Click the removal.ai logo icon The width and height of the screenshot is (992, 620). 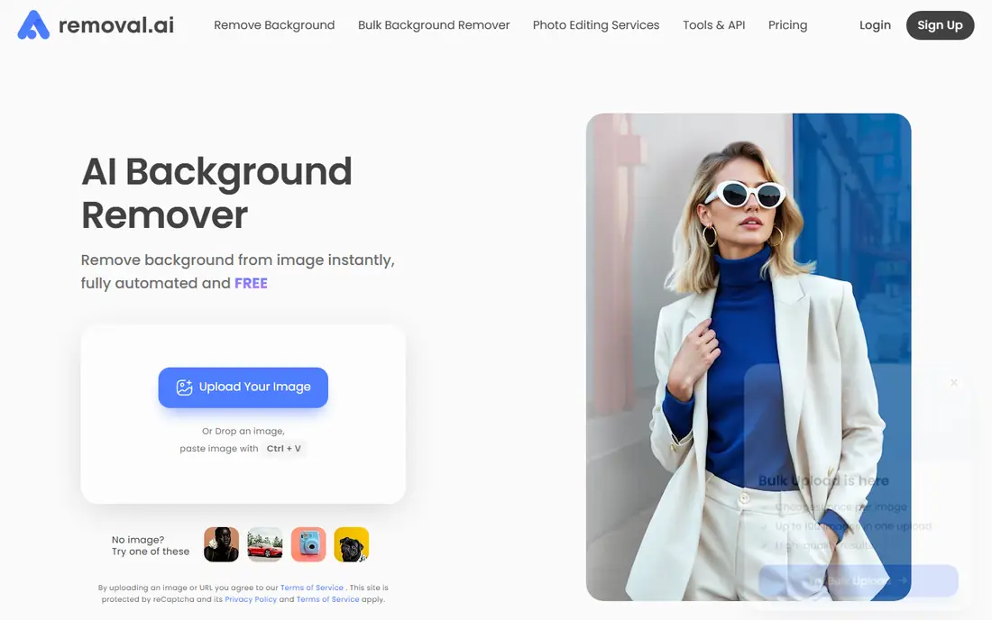(33, 25)
